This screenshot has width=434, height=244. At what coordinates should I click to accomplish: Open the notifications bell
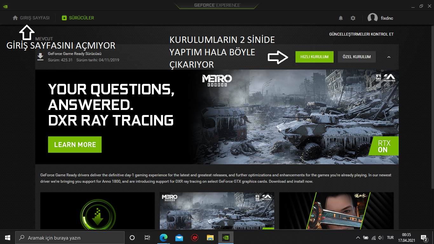point(341,18)
